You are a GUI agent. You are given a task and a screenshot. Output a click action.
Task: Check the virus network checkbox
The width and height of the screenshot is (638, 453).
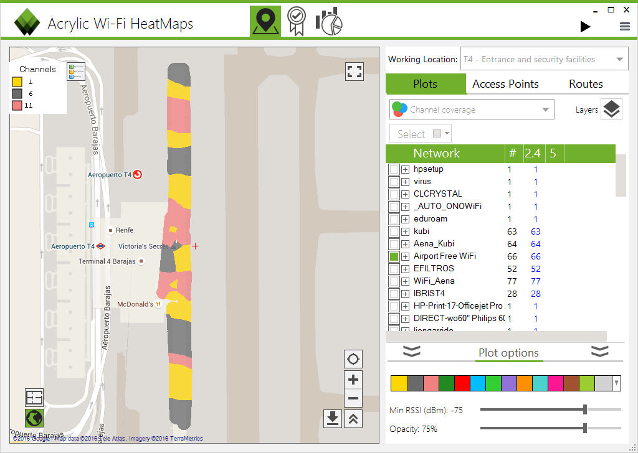coord(394,182)
